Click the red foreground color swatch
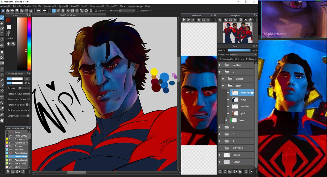The image size is (327, 177). coord(8,20)
